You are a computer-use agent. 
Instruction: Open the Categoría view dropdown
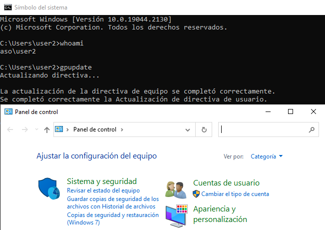(267, 156)
